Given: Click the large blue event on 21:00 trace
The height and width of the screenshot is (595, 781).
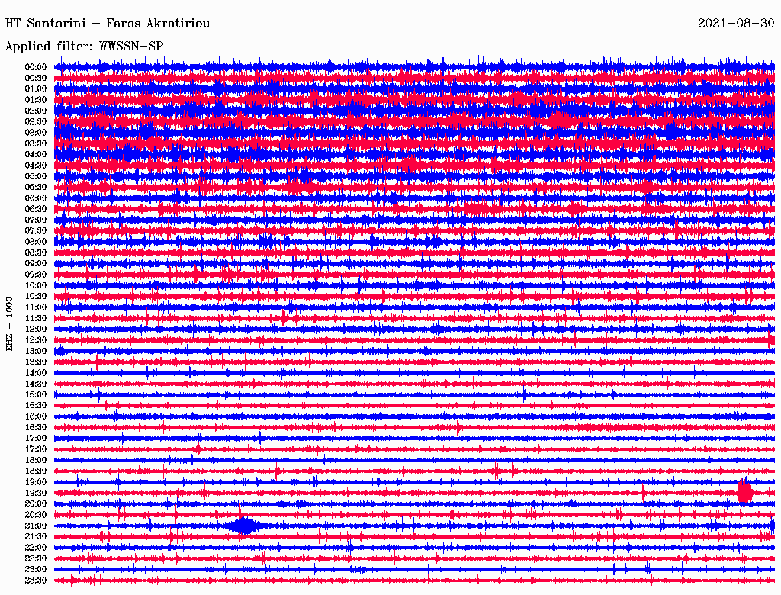Looking at the screenshot, I should point(245,526).
